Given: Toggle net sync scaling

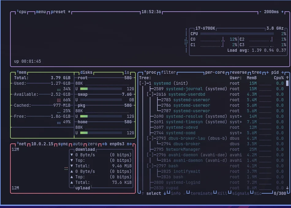Looking at the screenshot, I should (63, 144).
